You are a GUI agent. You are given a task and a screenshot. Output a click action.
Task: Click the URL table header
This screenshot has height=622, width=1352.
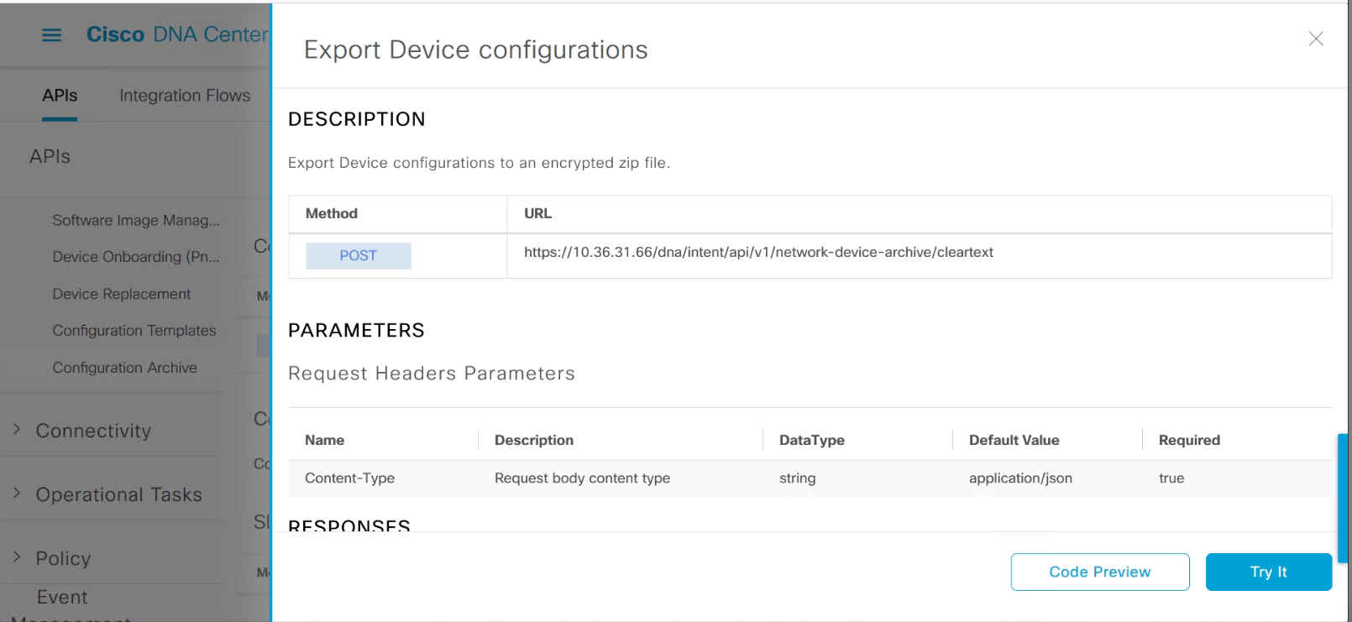(x=538, y=213)
